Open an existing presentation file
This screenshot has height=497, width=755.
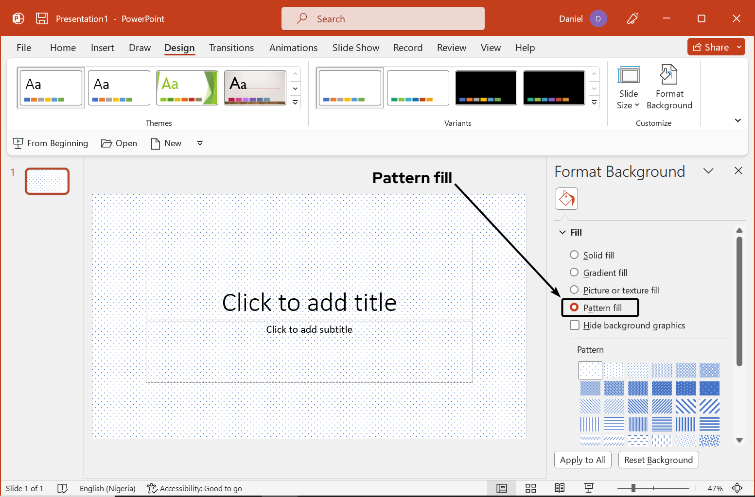pyautogui.click(x=119, y=143)
